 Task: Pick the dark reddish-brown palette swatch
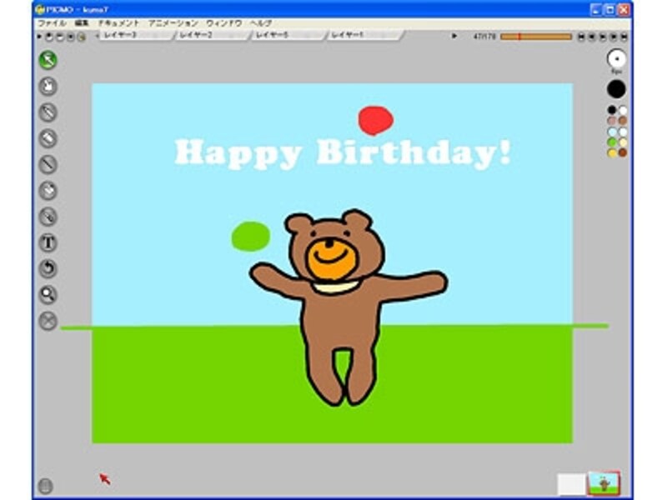(x=622, y=152)
